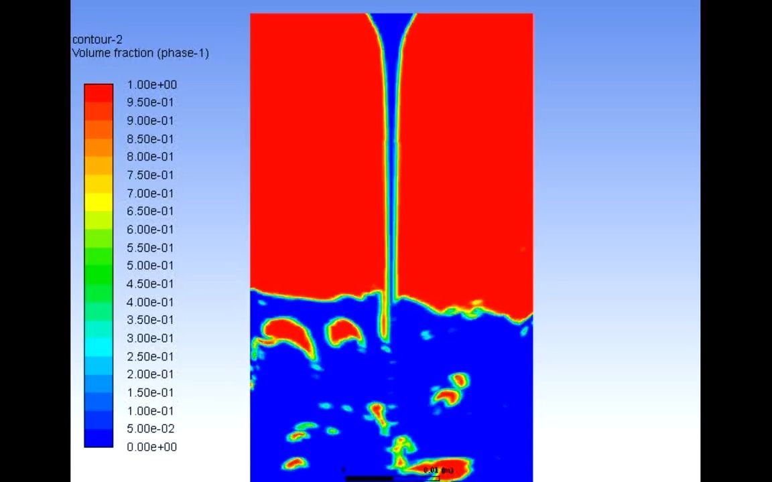Click the 5.00e-01 value label
772x482 pixels.
[150, 265]
